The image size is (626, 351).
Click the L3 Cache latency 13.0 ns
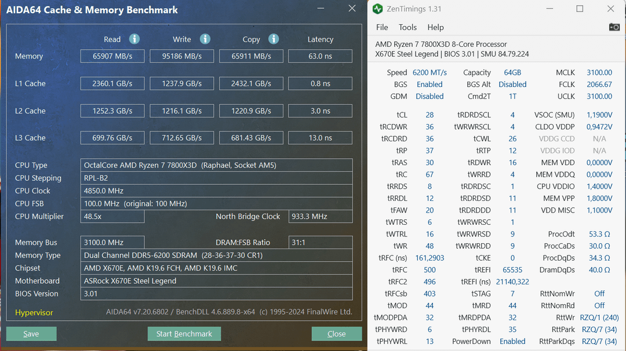coord(320,138)
